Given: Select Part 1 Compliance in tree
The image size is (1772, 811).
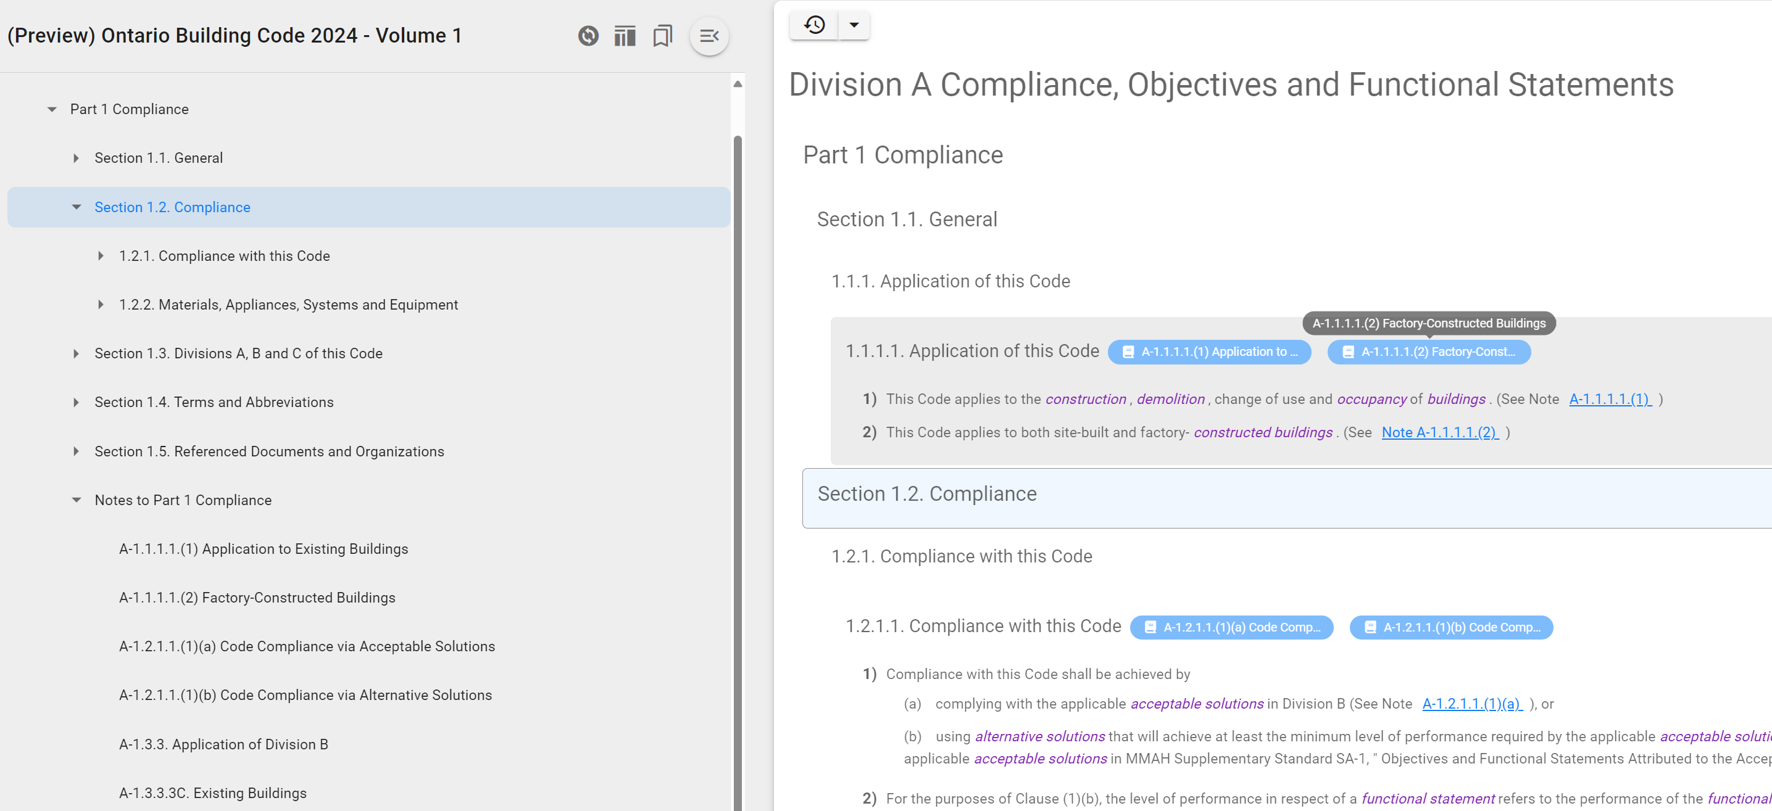Looking at the screenshot, I should pyautogui.click(x=130, y=109).
